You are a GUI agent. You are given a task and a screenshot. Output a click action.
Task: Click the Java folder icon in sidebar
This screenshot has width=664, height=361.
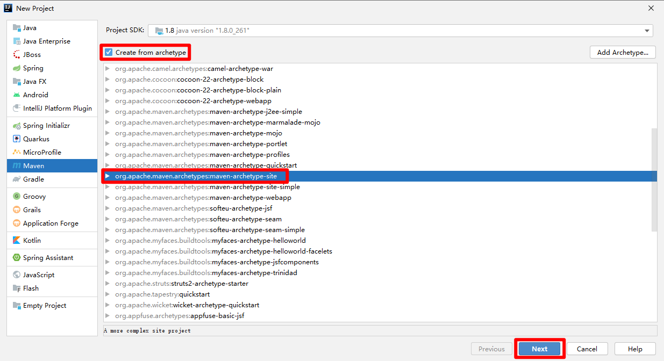point(17,28)
